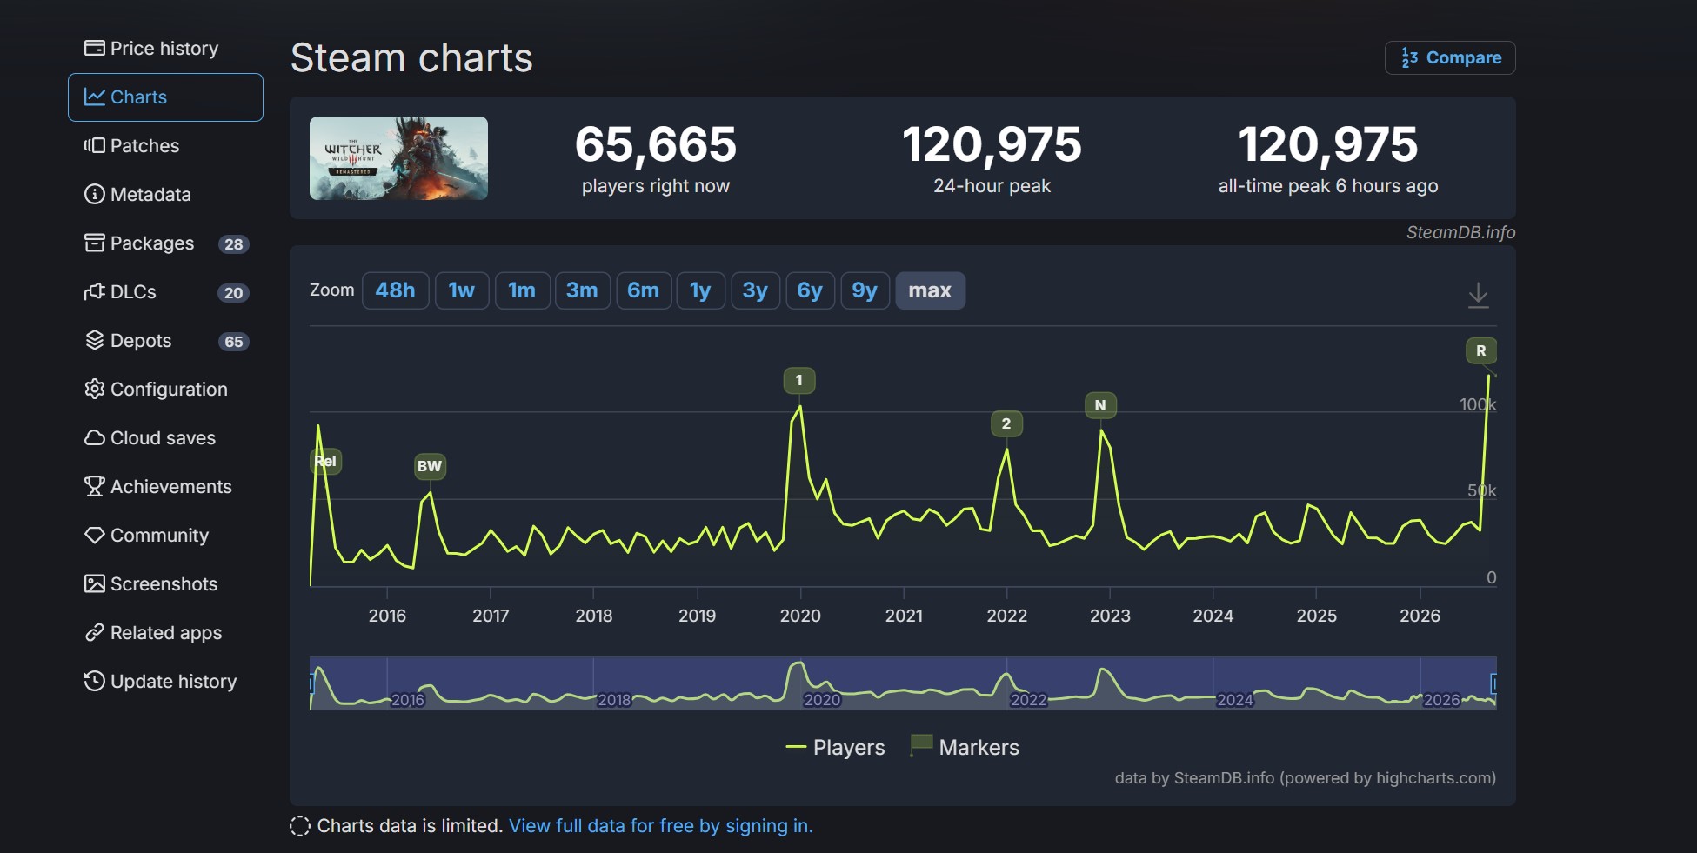Viewport: 1697px width, 853px height.
Task: Click marker 1 near 2020
Action: (799, 380)
